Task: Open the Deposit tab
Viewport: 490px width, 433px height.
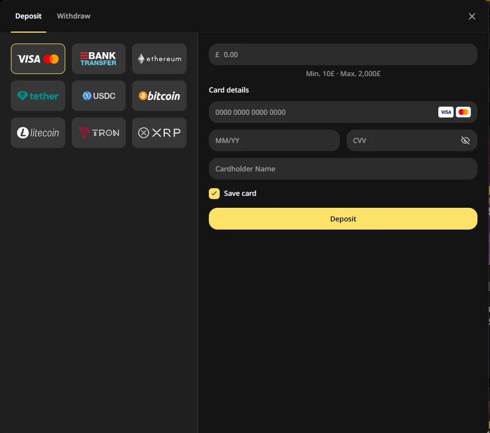Action: click(28, 16)
